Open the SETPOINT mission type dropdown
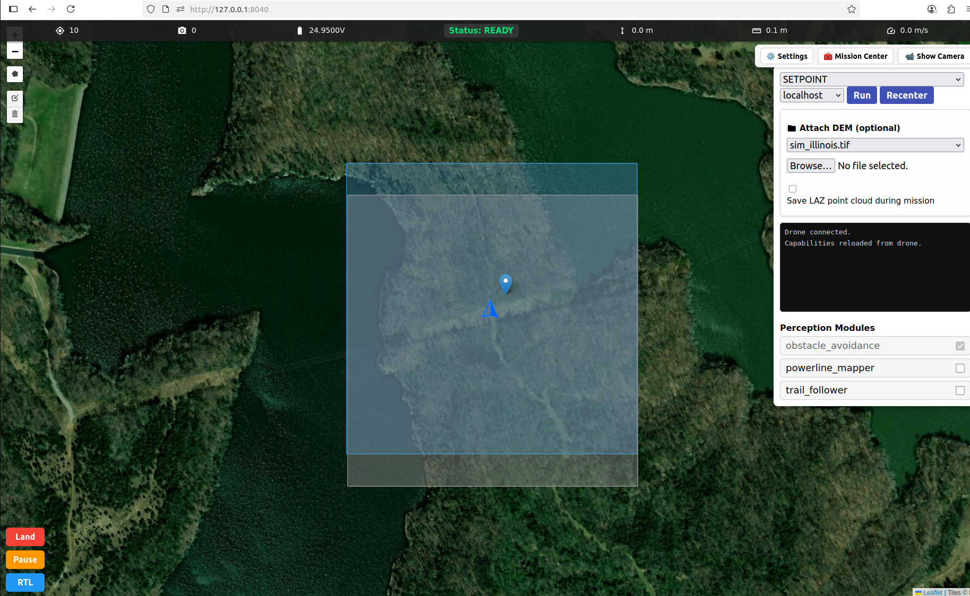Image resolution: width=970 pixels, height=596 pixels. 871,80
